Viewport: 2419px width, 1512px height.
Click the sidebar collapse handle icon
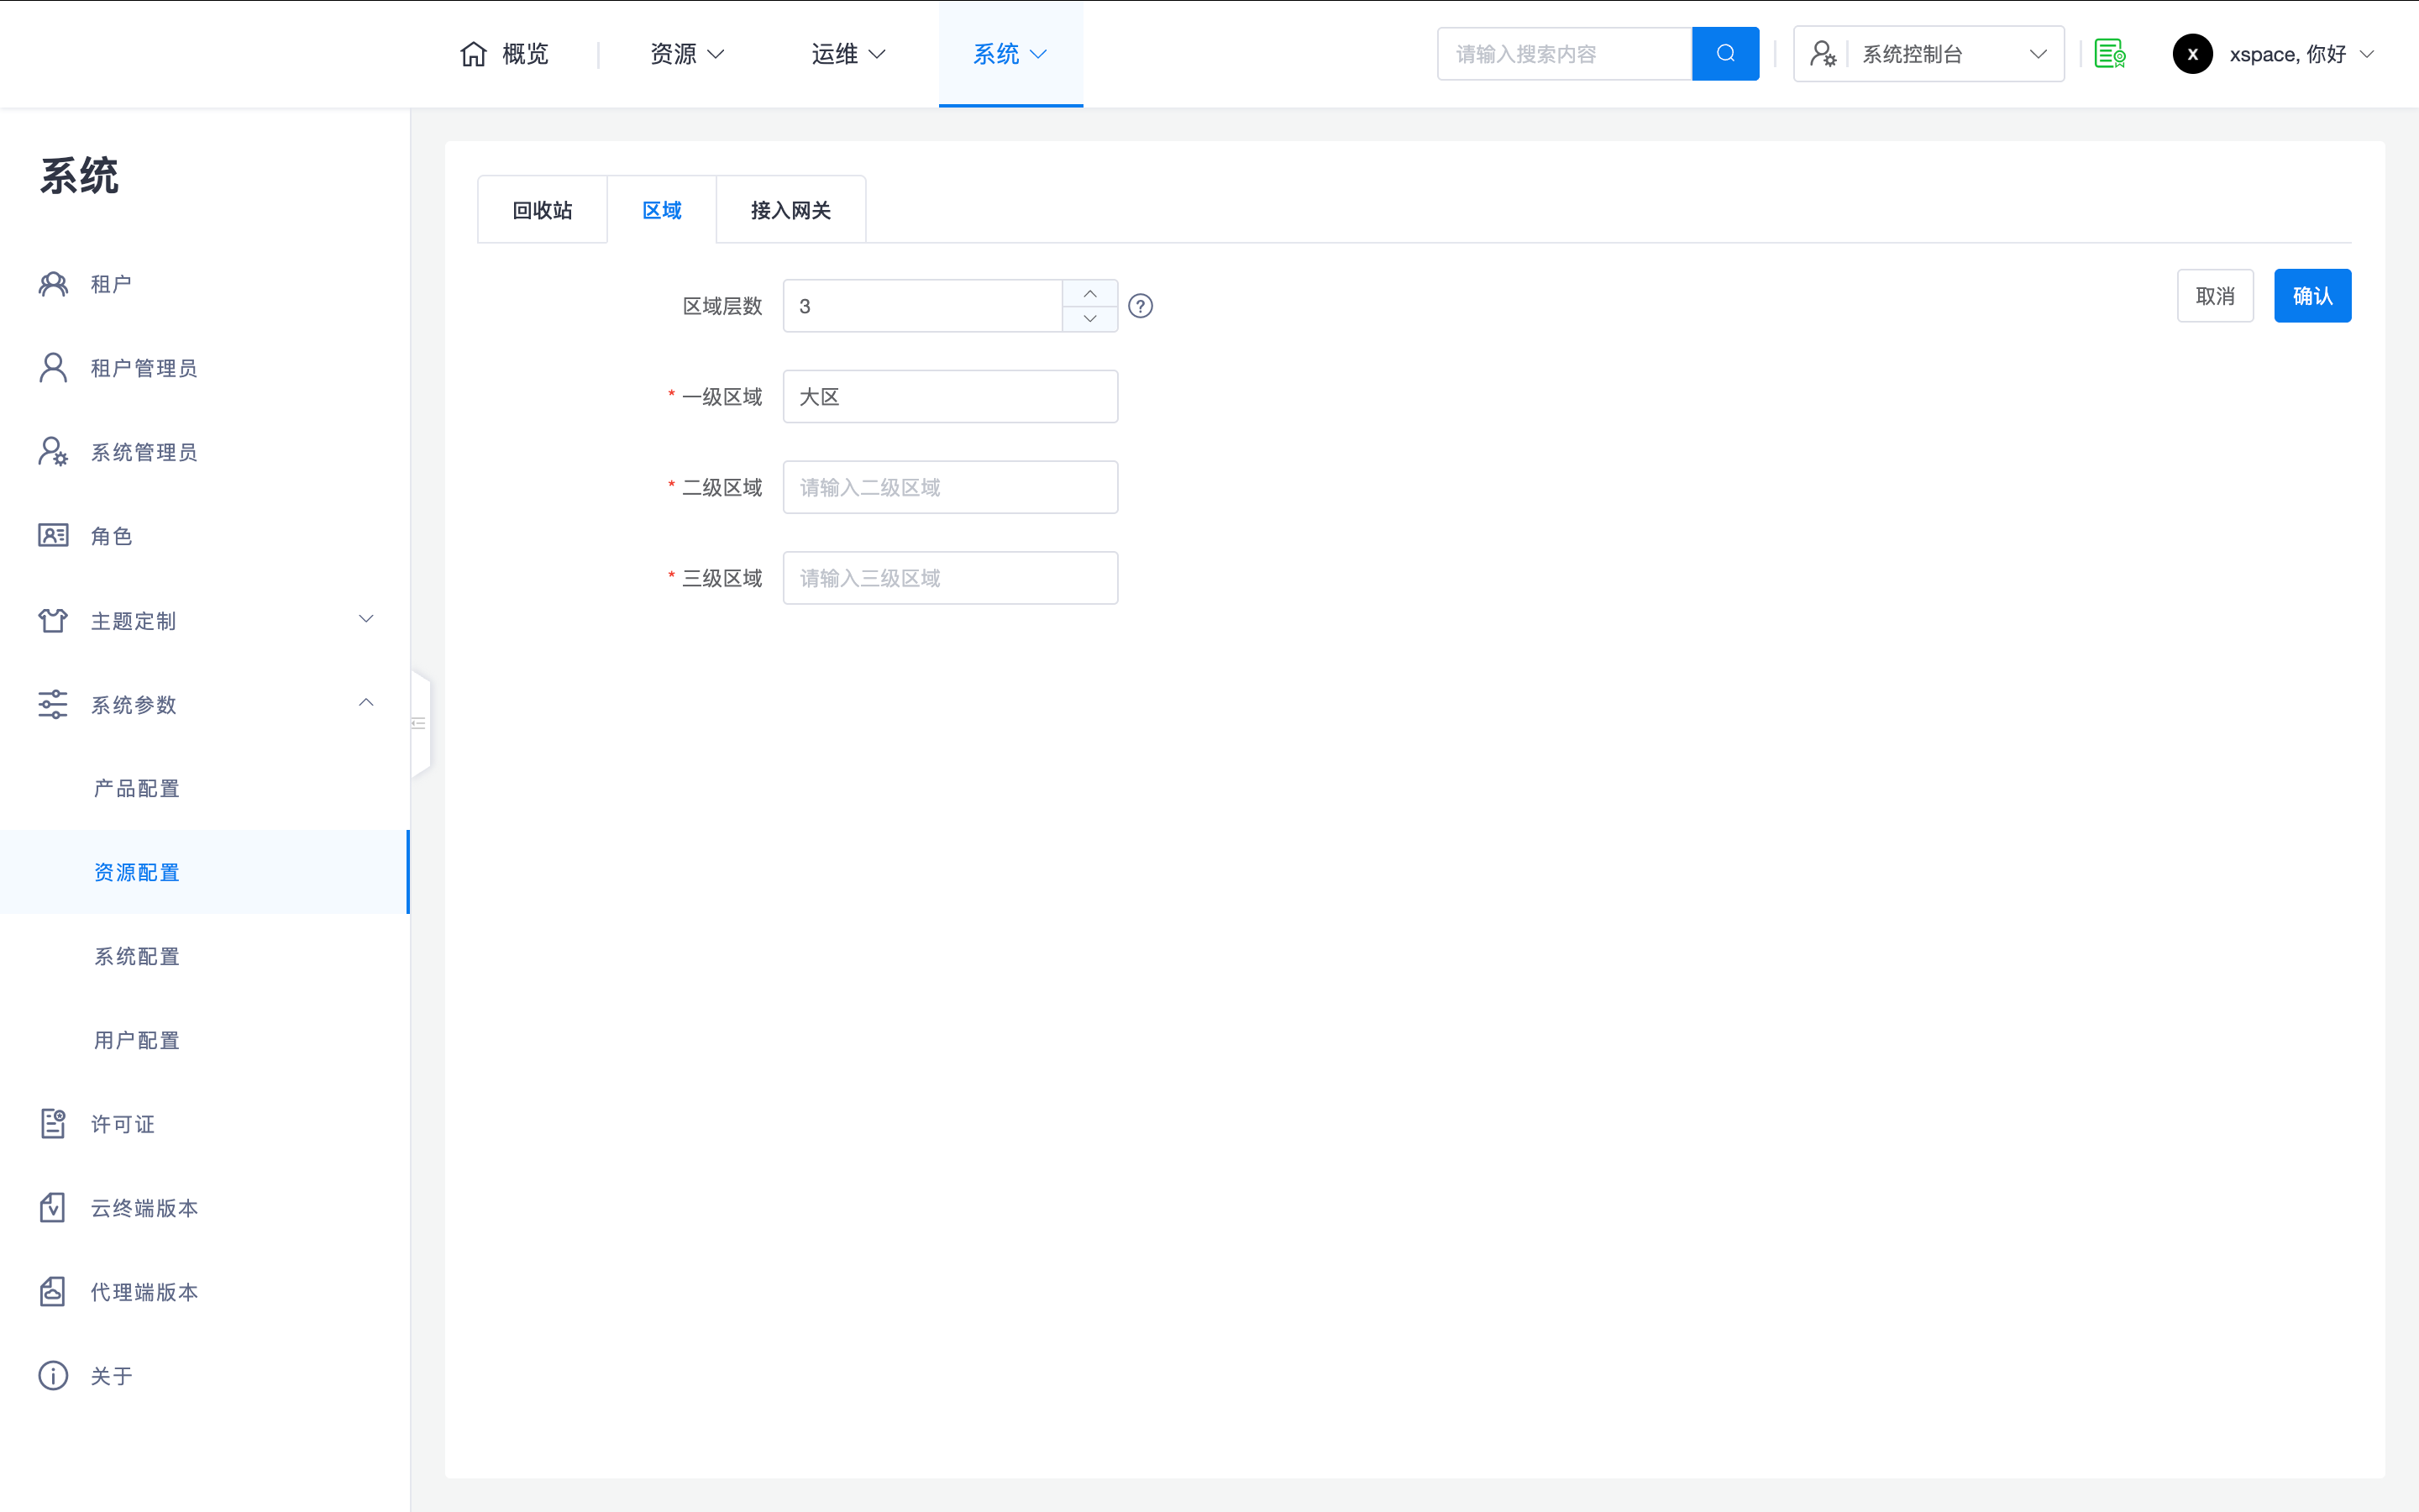(x=419, y=723)
